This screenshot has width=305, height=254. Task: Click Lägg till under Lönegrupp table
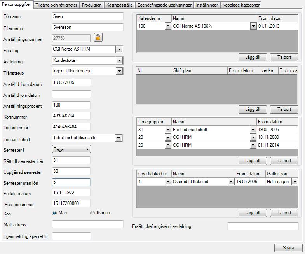pyautogui.click(x=253, y=161)
